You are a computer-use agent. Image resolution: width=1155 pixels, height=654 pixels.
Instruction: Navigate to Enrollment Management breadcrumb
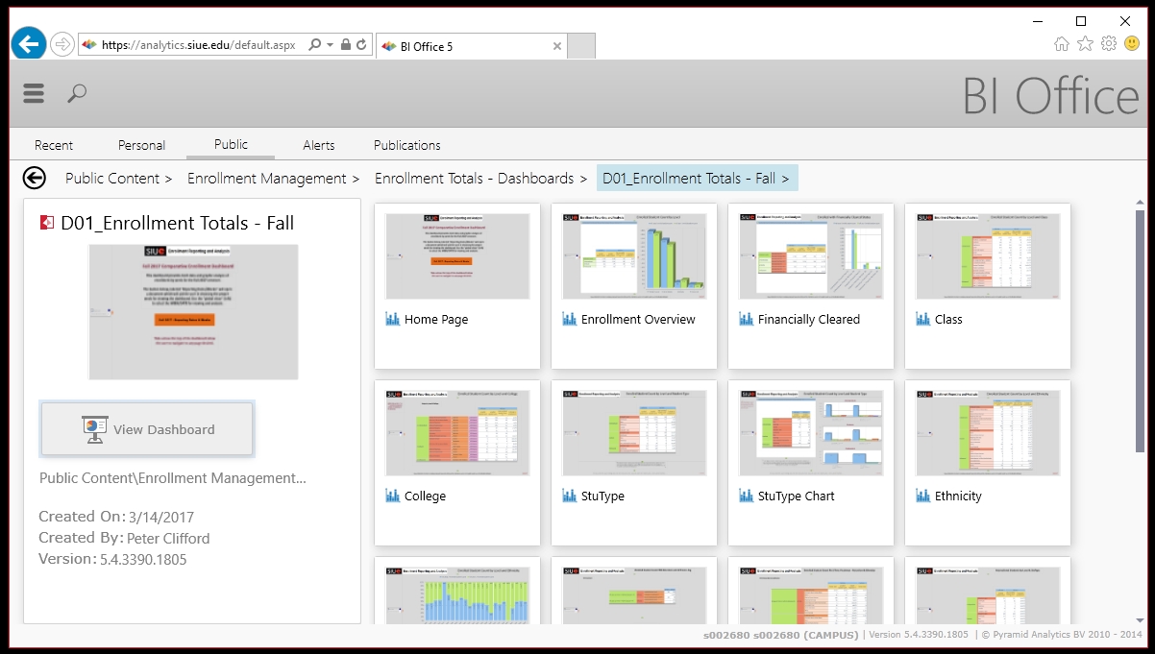267,178
